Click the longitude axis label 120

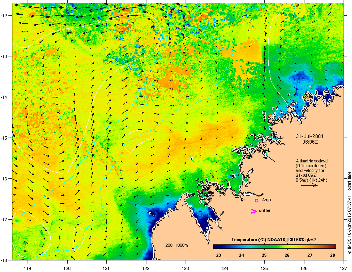[x=67, y=268]
